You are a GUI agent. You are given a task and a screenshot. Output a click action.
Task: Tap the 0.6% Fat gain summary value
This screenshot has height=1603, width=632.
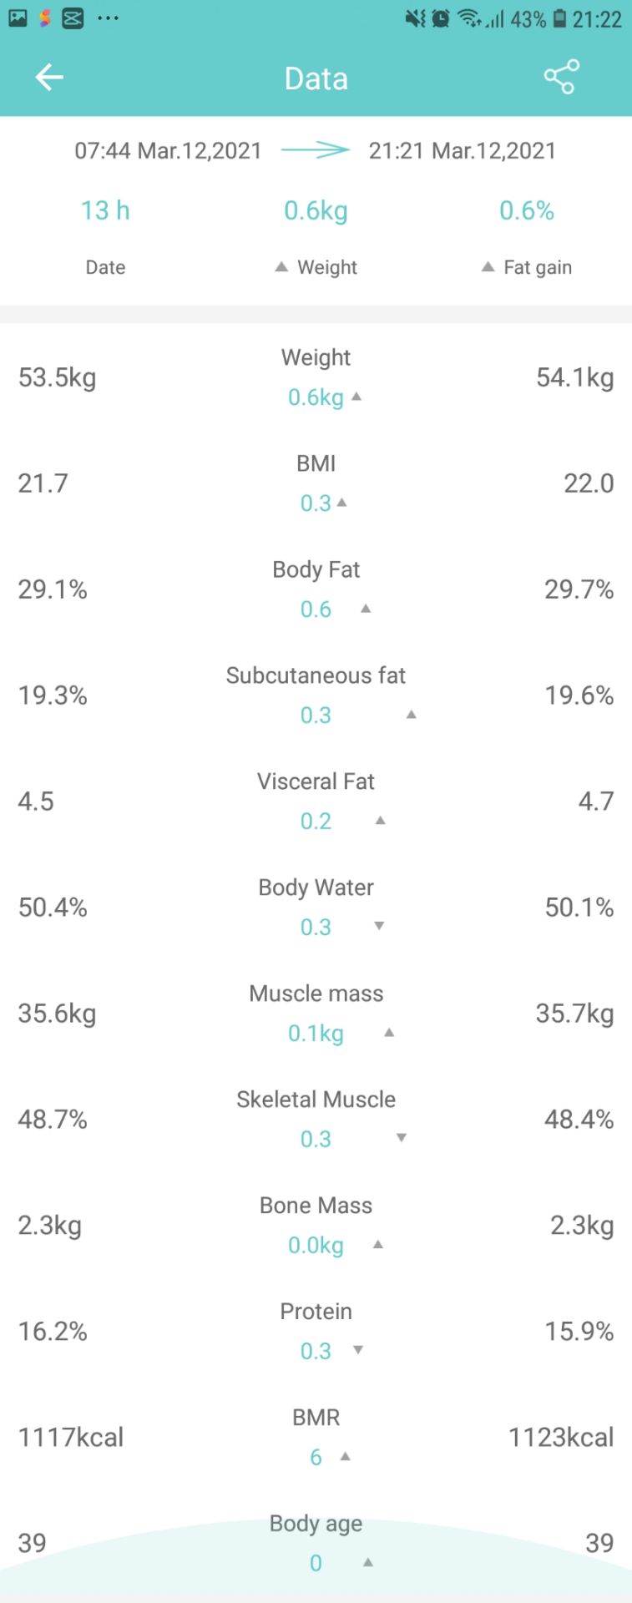coord(527,210)
